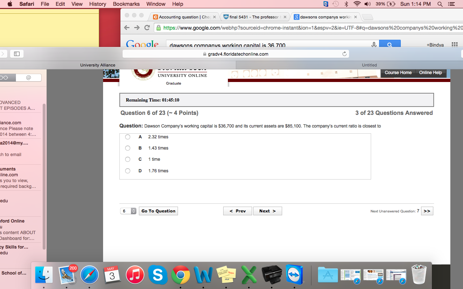Select answer A, 2.32 times
Image resolution: width=463 pixels, height=289 pixels.
(x=127, y=137)
